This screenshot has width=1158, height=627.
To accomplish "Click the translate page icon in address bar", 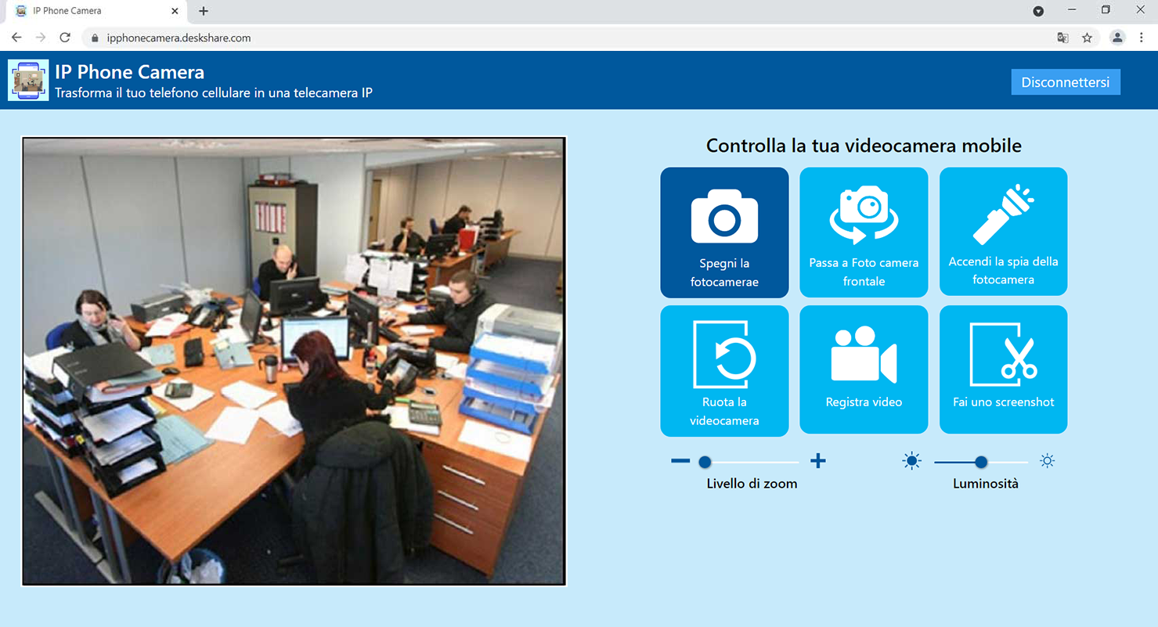I will coord(1062,38).
